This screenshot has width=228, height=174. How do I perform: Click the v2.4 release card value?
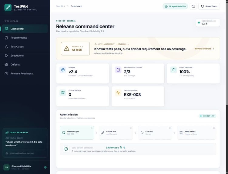click(73, 72)
